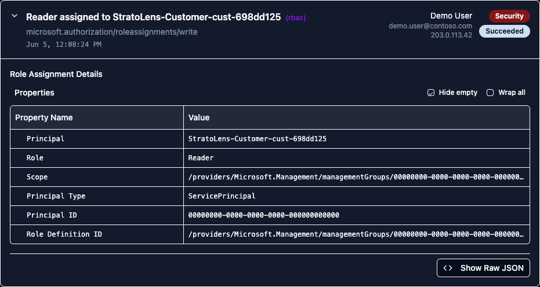This screenshot has width=540, height=287.
Task: Click the Succeeded status badge
Action: click(x=505, y=31)
